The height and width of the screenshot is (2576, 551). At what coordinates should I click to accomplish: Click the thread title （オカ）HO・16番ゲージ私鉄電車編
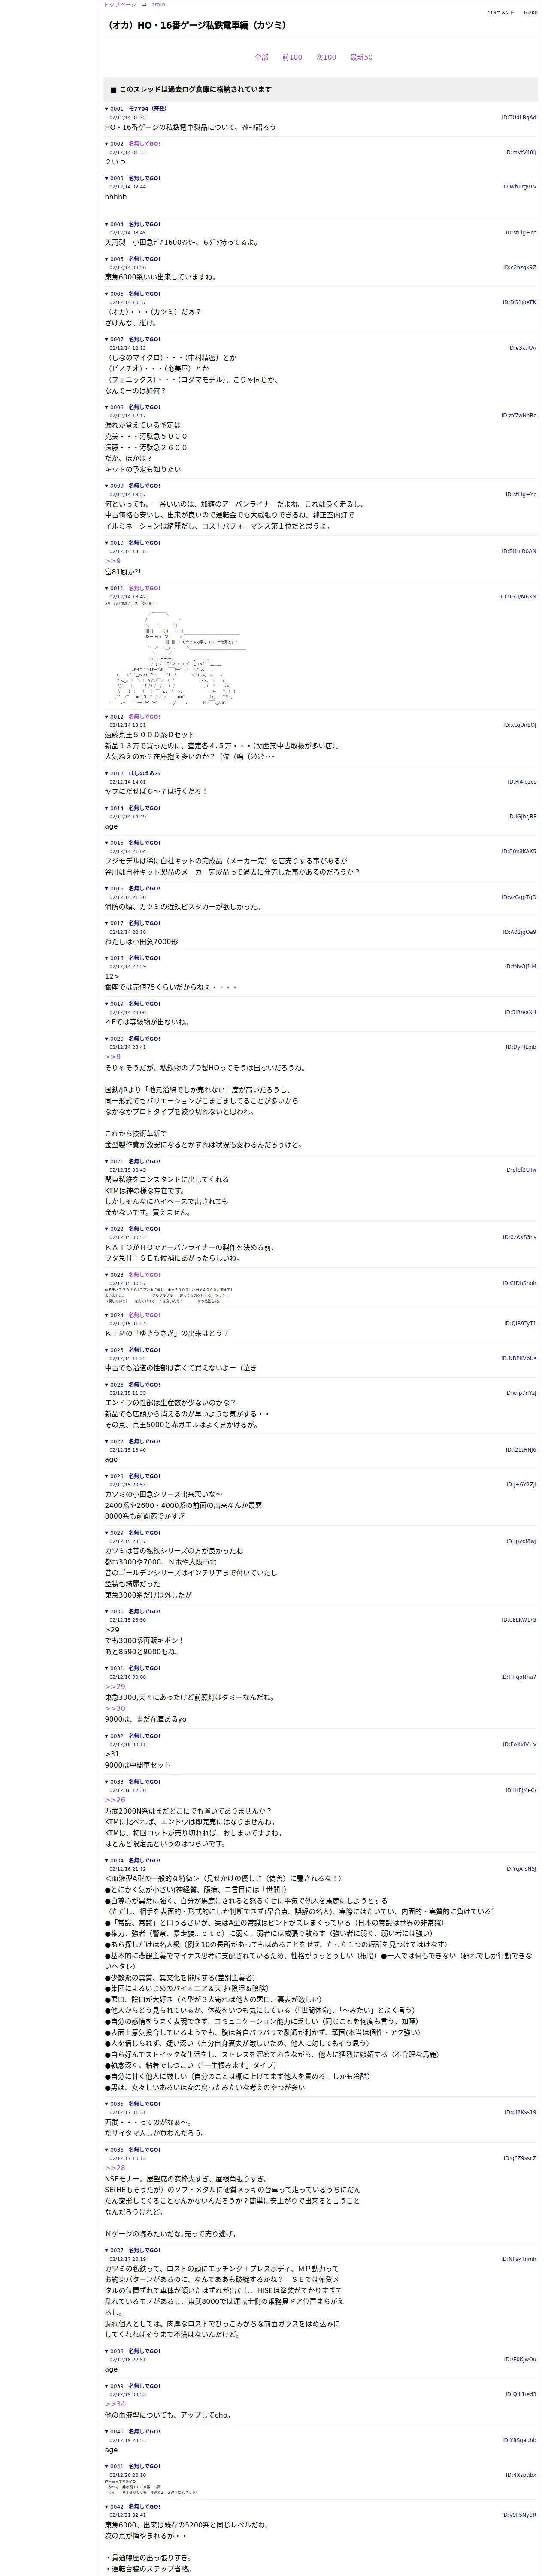[x=196, y=25]
